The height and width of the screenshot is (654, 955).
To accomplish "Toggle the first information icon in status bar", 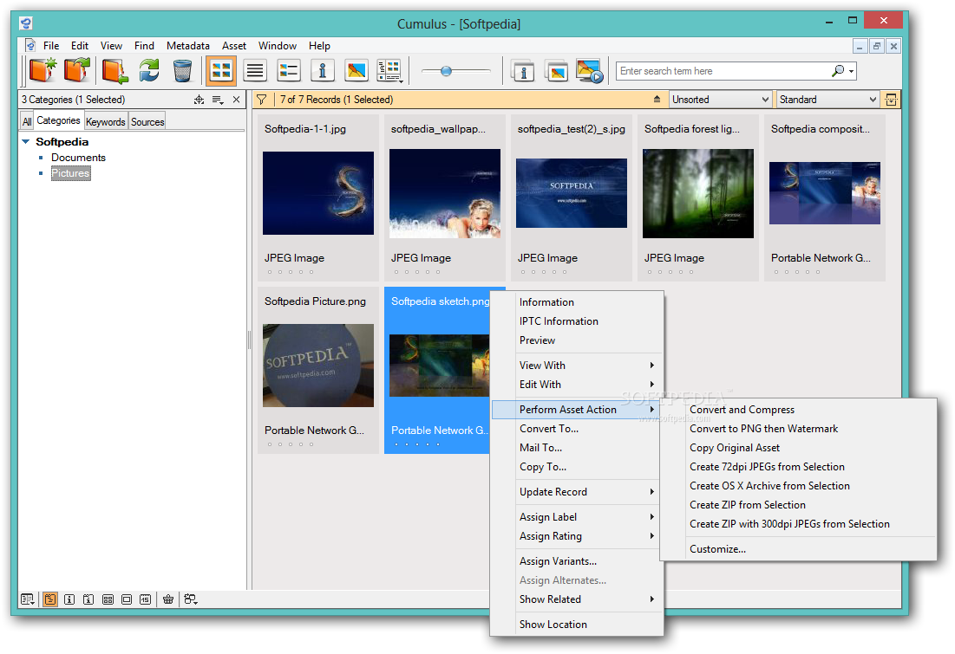I will click(69, 599).
